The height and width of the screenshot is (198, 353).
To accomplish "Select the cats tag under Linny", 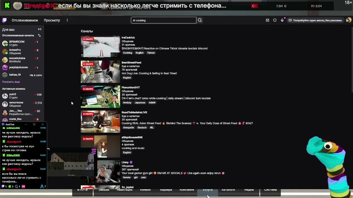I will (143, 178).
